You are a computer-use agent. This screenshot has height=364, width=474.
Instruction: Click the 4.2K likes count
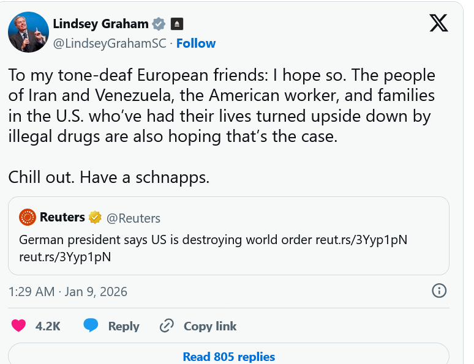click(48, 326)
